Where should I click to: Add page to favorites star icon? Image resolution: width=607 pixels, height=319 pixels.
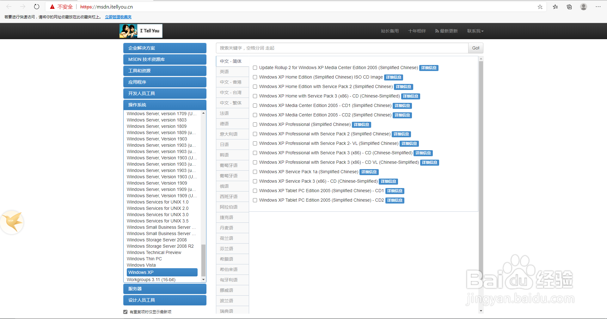[x=540, y=7]
